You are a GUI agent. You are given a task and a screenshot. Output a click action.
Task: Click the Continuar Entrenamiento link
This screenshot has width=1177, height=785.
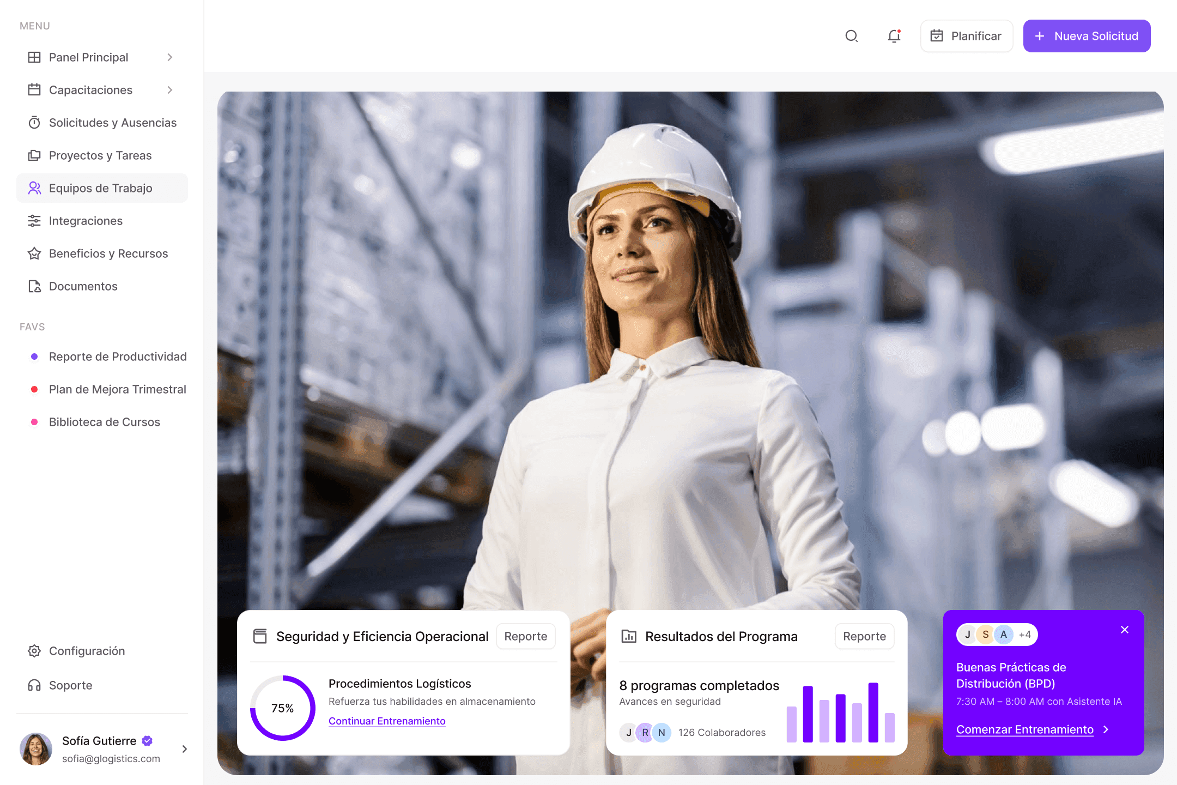pos(387,721)
